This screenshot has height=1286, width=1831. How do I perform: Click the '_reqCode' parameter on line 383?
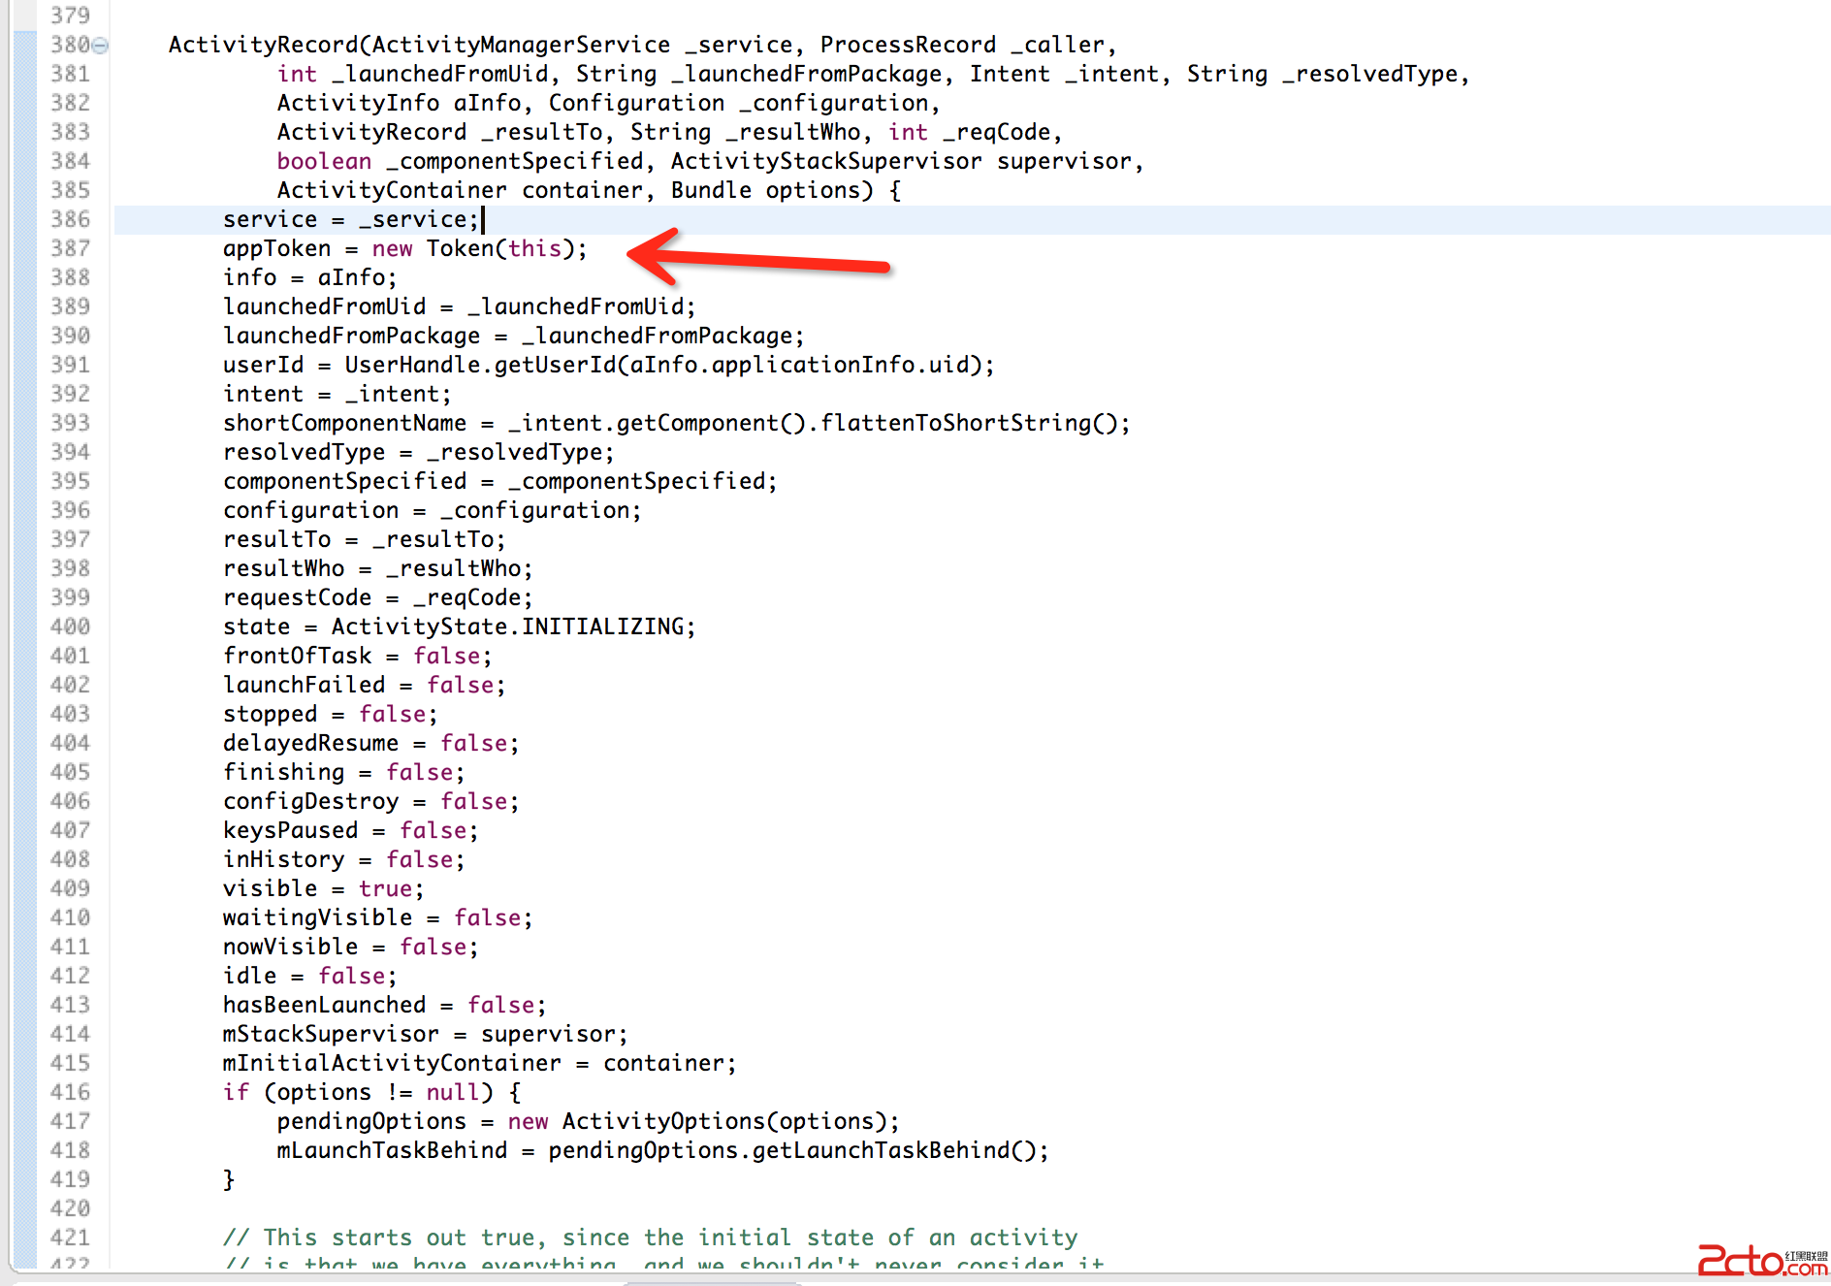[x=996, y=132]
